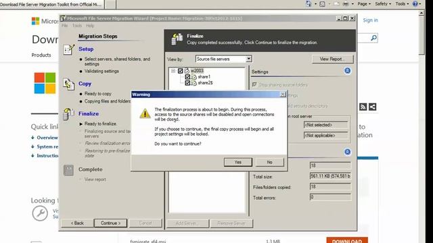Click Sign in link on webpage

(370, 20)
